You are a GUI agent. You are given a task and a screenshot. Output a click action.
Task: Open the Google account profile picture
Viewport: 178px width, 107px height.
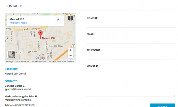70,18
